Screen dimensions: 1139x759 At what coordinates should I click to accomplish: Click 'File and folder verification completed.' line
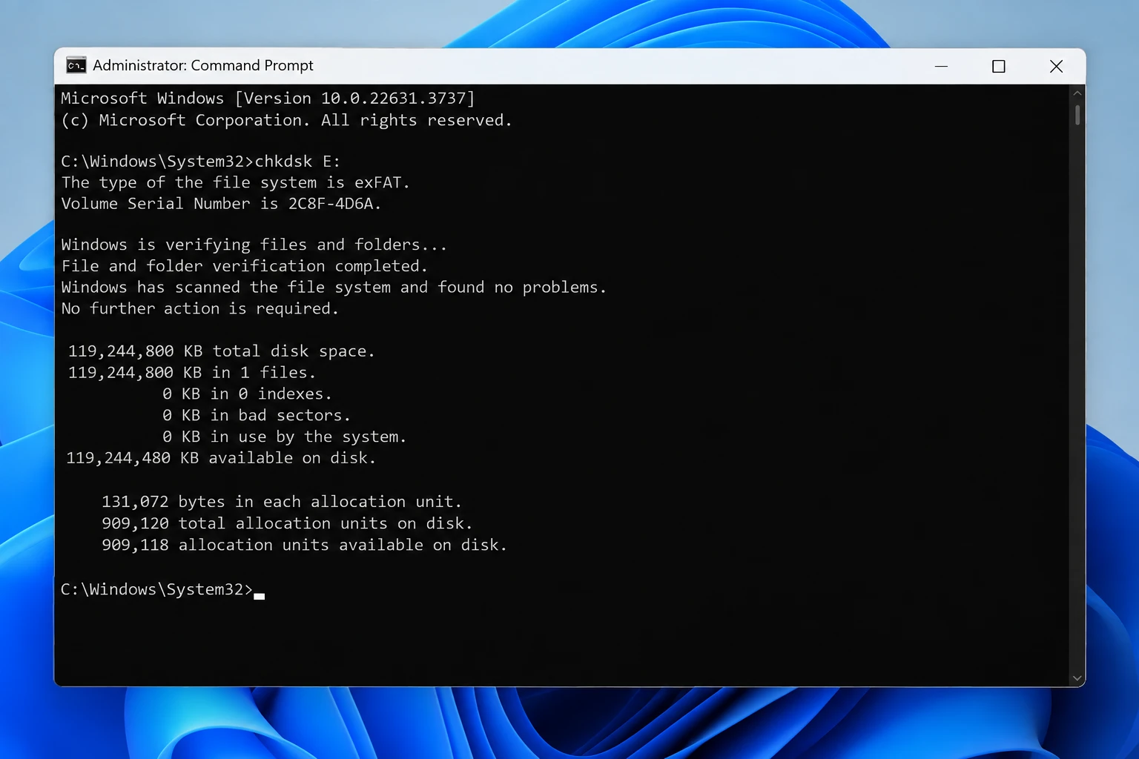pos(244,266)
